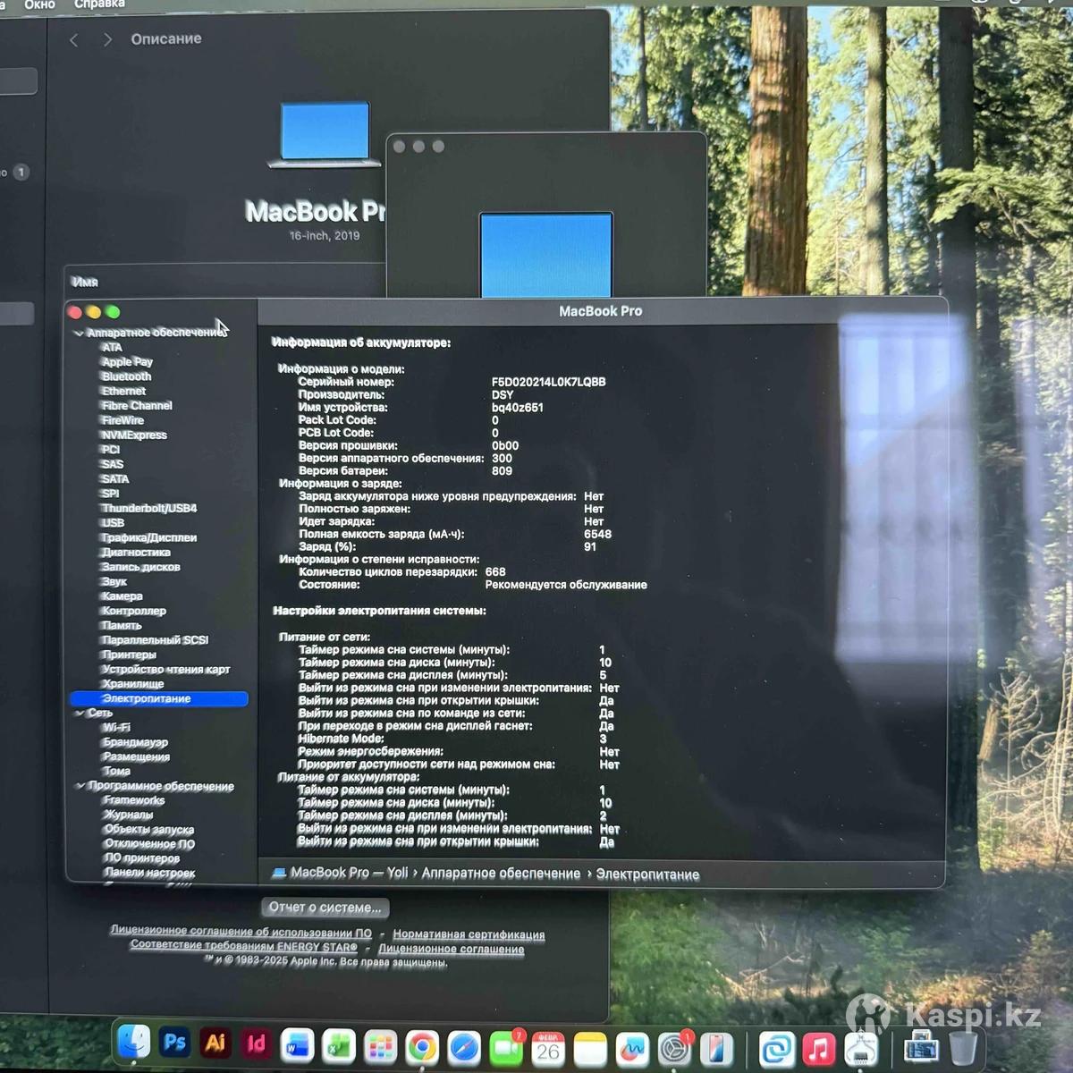Viewport: 1073px width, 1073px height.
Task: Launch Safari from the dock
Action: pos(464,1048)
